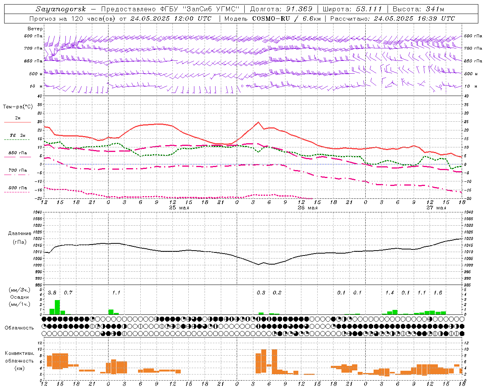The image size is (484, 387).
Task: Click the '3.8' precipitation total value
Action: coord(52,293)
